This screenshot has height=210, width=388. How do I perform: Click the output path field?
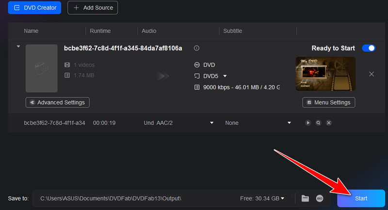(136, 198)
